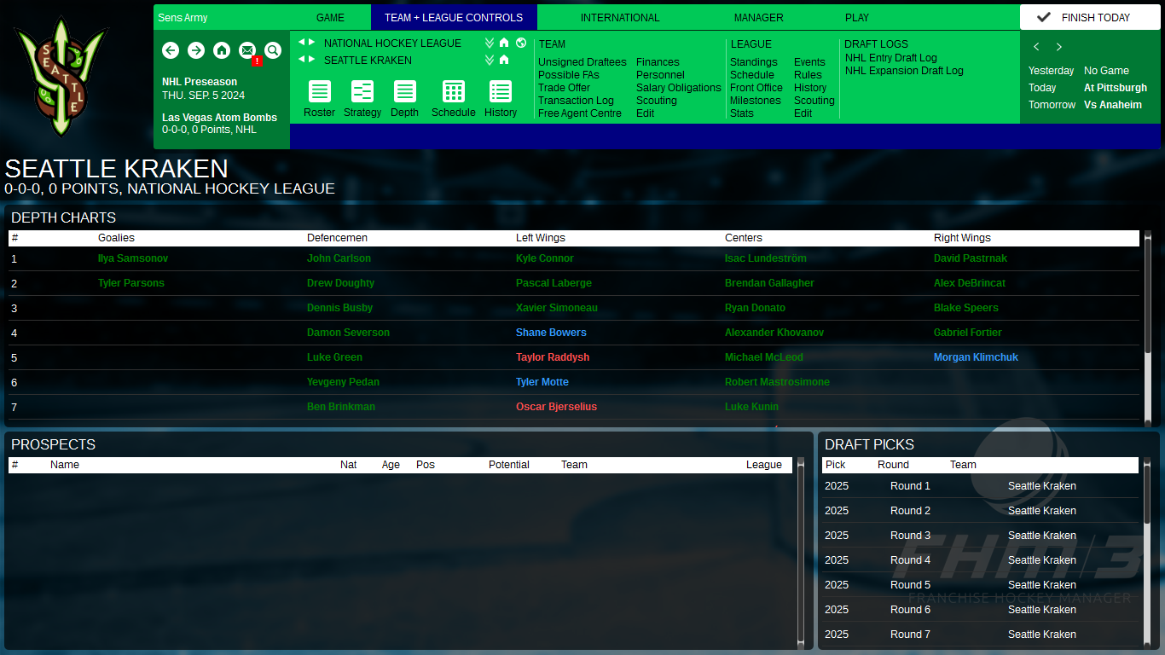Expand the Seattle Kraken double chevron
Viewport: 1165px width, 655px height.
489,60
